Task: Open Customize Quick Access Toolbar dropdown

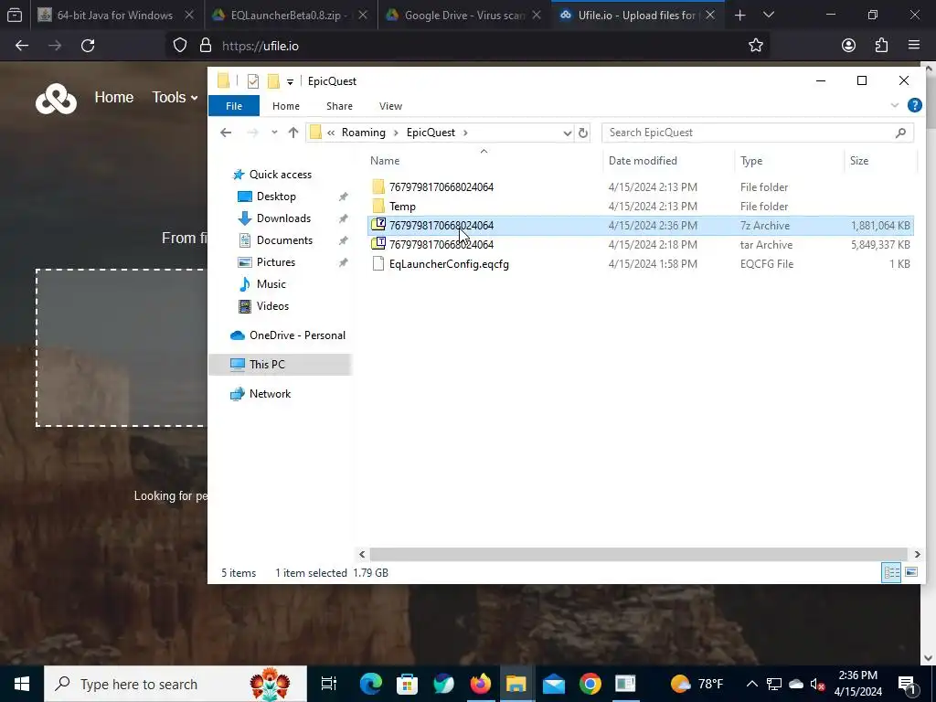Action: 290,81
